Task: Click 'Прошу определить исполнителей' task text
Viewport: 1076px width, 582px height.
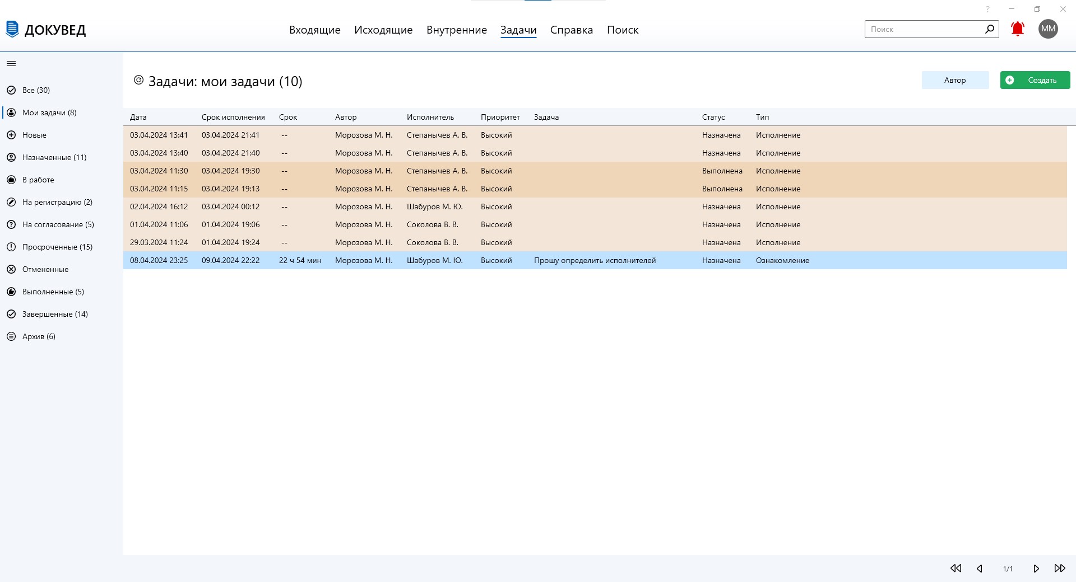Action: click(x=595, y=260)
